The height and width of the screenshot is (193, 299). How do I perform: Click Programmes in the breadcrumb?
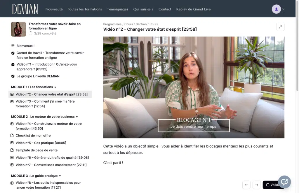(112, 24)
